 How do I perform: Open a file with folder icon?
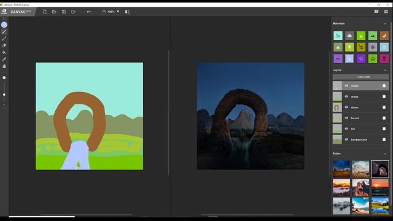(x=54, y=12)
